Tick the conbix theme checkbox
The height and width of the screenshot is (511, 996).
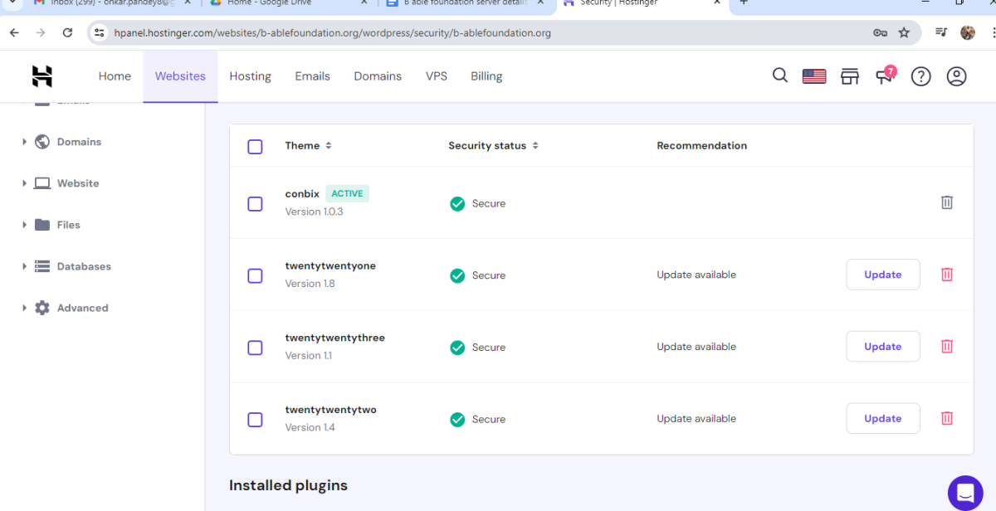[255, 203]
